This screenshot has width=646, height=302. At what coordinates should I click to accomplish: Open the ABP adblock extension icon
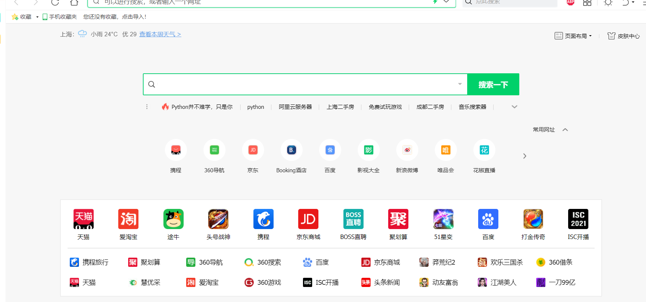point(570,2)
